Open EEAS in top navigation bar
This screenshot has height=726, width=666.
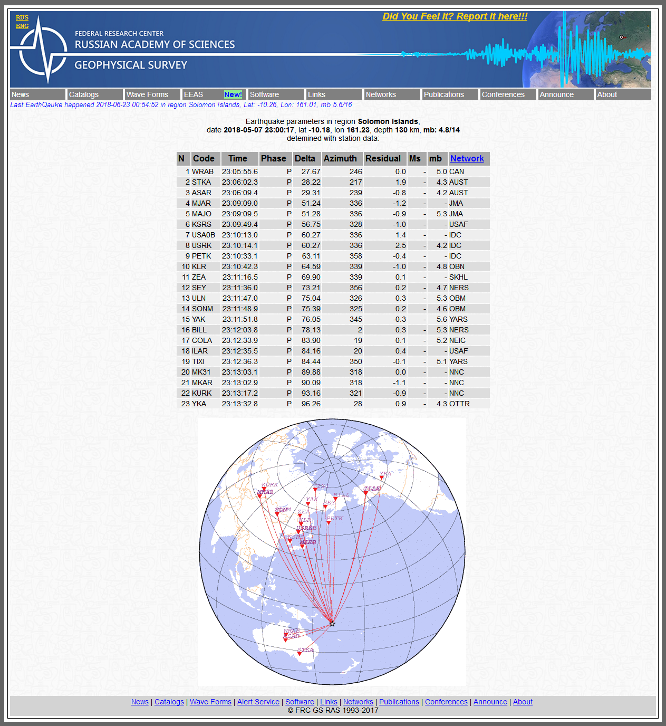[194, 94]
